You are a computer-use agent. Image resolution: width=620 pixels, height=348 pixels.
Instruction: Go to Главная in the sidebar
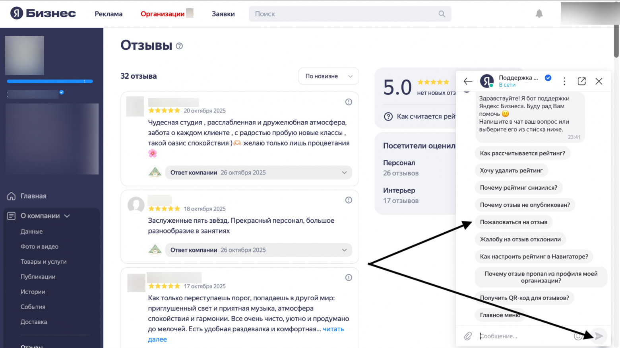(x=33, y=196)
